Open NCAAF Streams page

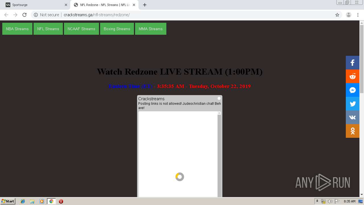[81, 29]
